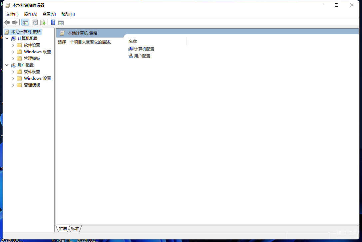
Task: Select 计算机配置 in the right-hand name list
Action: click(x=144, y=49)
